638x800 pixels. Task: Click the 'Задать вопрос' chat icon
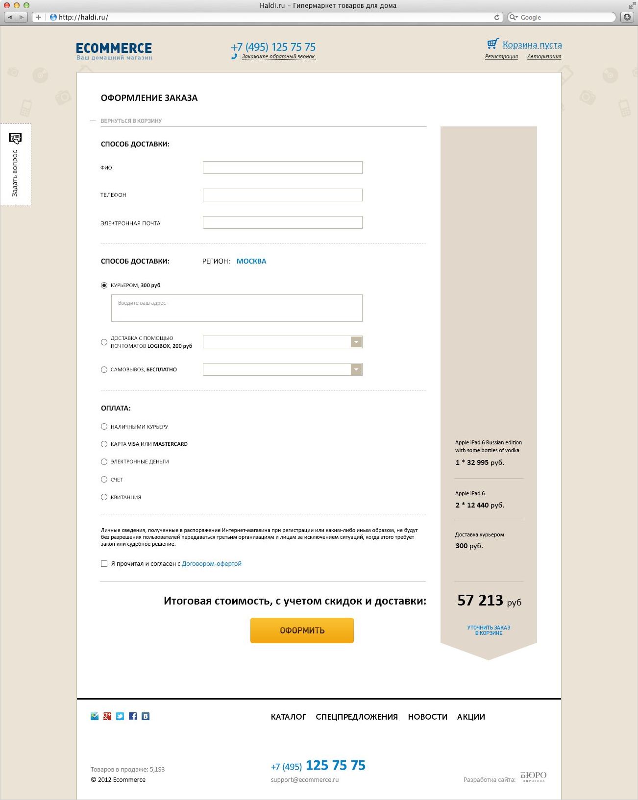[x=15, y=138]
